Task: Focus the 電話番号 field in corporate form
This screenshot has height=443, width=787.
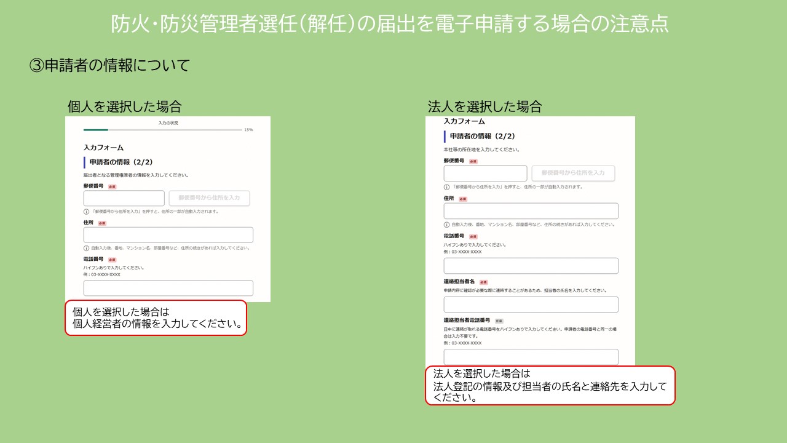Action: (x=531, y=266)
